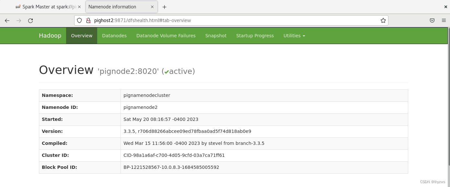
Task: Click the Overview page heading
Action: pos(66,70)
